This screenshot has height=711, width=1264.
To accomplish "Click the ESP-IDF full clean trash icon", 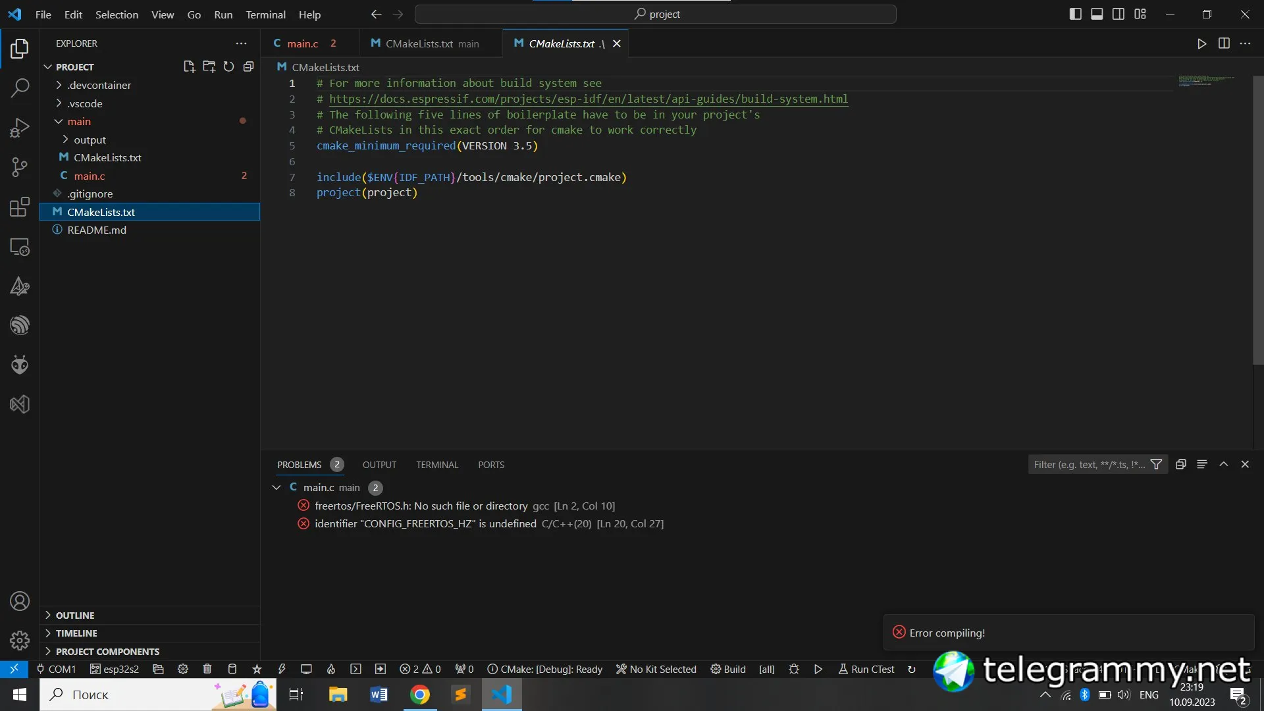I will click(207, 669).
